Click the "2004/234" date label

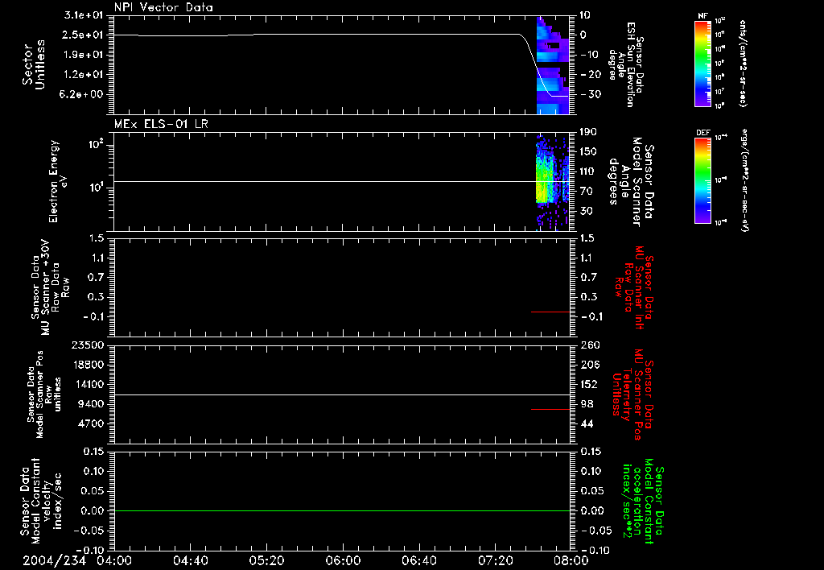54,560
